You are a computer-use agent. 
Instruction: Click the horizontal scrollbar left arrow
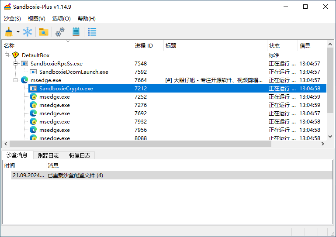click(6, 144)
